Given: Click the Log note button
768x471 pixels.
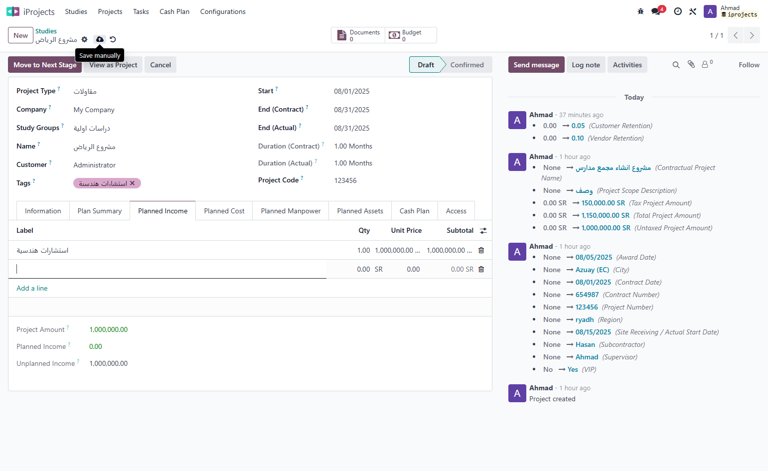Looking at the screenshot, I should tap(586, 65).
